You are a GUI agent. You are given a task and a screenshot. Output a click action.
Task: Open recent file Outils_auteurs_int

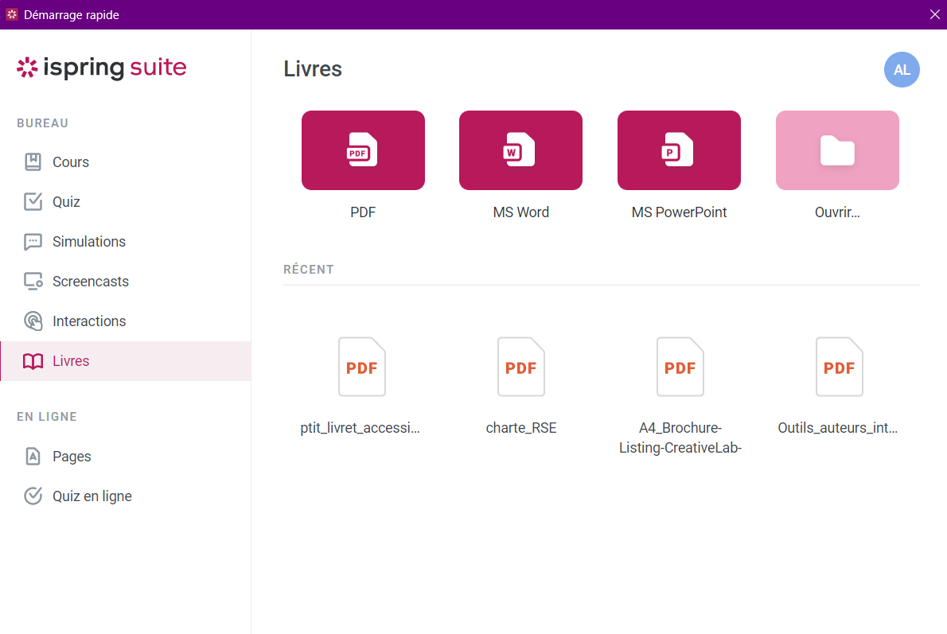click(x=839, y=367)
